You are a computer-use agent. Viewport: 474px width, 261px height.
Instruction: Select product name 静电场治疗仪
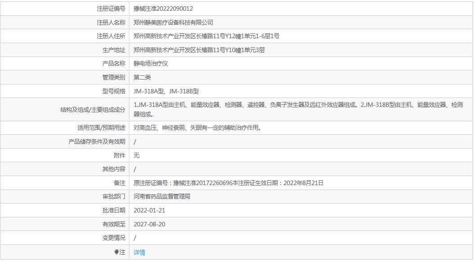click(x=151, y=64)
